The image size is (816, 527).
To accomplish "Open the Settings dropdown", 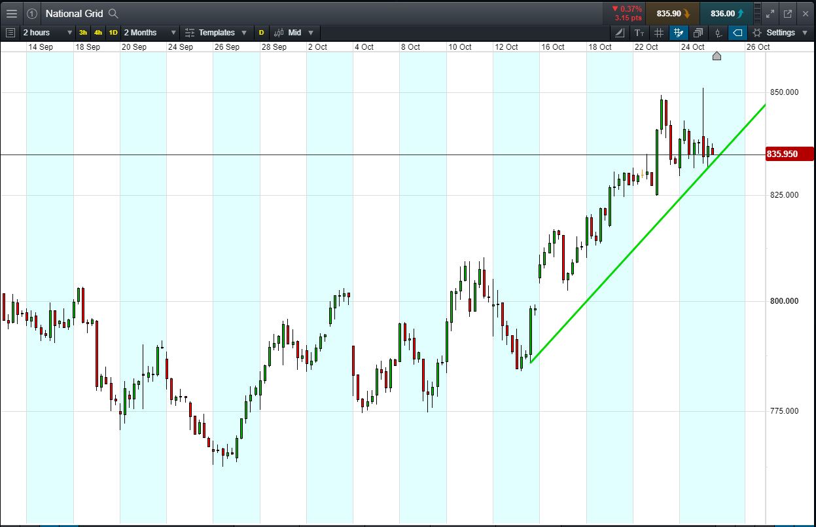I will point(778,32).
